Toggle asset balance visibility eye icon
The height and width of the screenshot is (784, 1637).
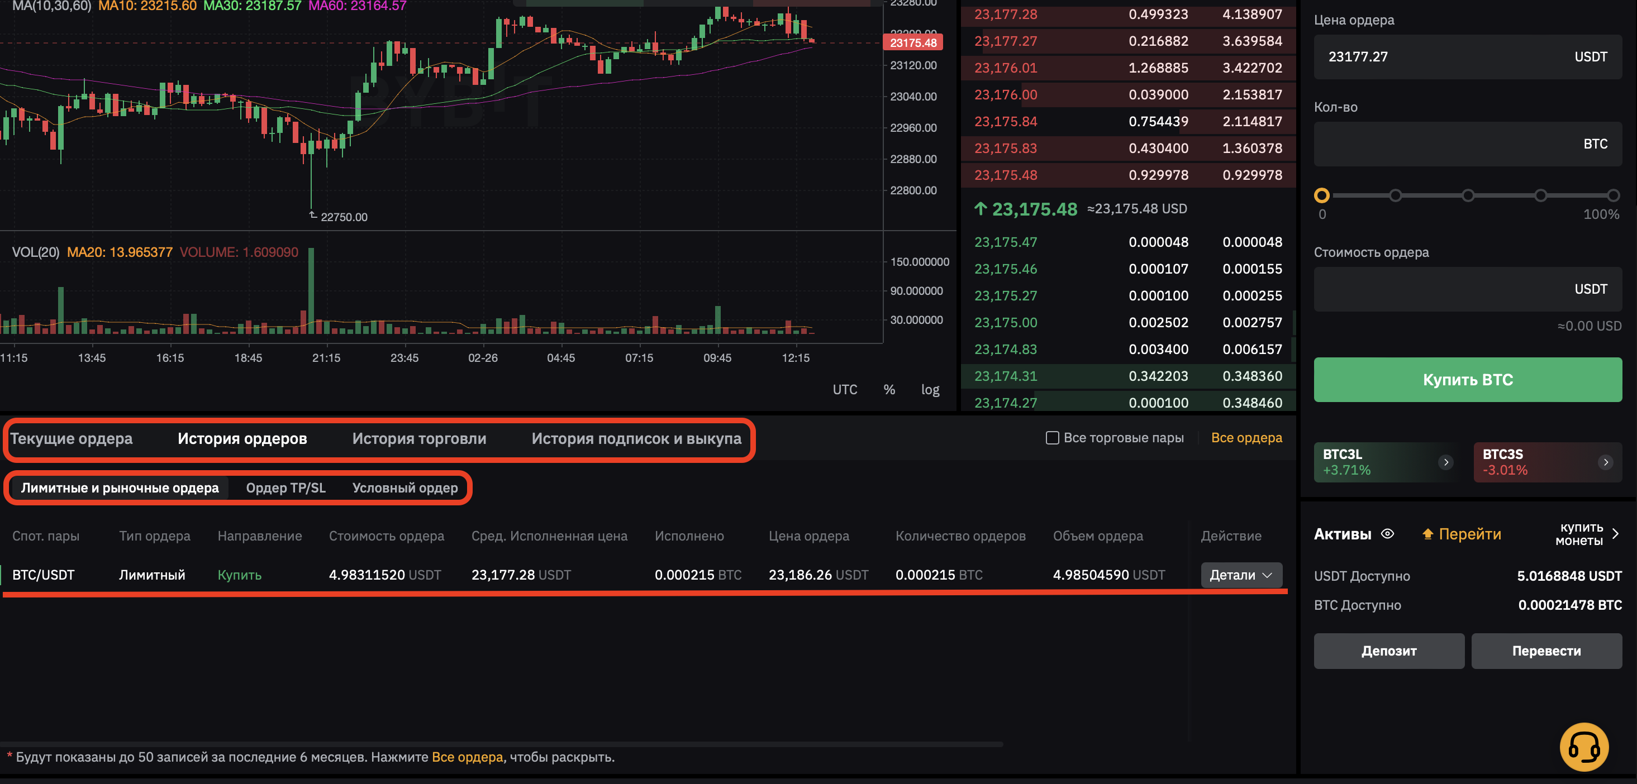pyautogui.click(x=1388, y=534)
